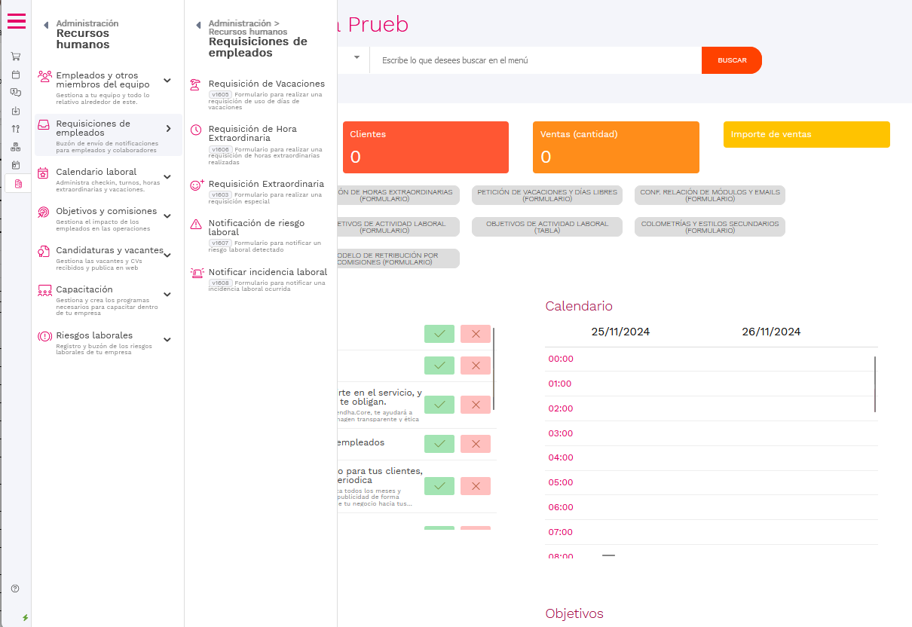The image size is (912, 627).
Task: Click the green lightning bolt status icon
Action: click(x=25, y=617)
